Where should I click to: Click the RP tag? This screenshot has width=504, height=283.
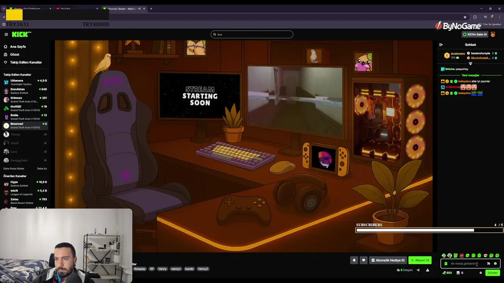pyautogui.click(x=152, y=269)
